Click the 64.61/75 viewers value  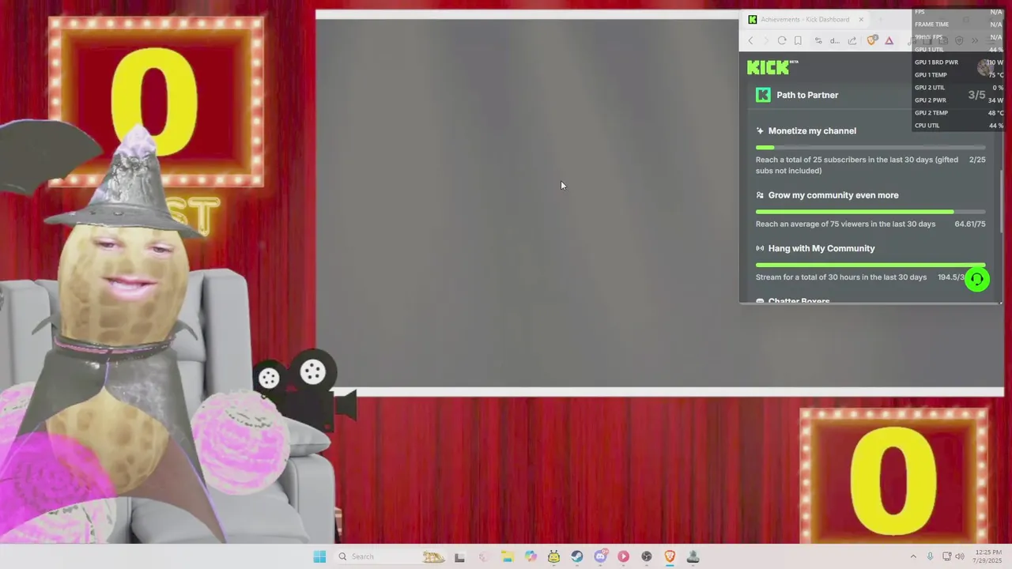(x=970, y=224)
